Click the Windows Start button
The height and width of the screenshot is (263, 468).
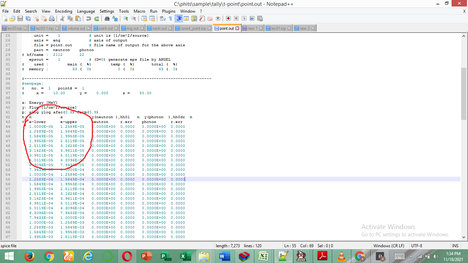tap(9, 256)
